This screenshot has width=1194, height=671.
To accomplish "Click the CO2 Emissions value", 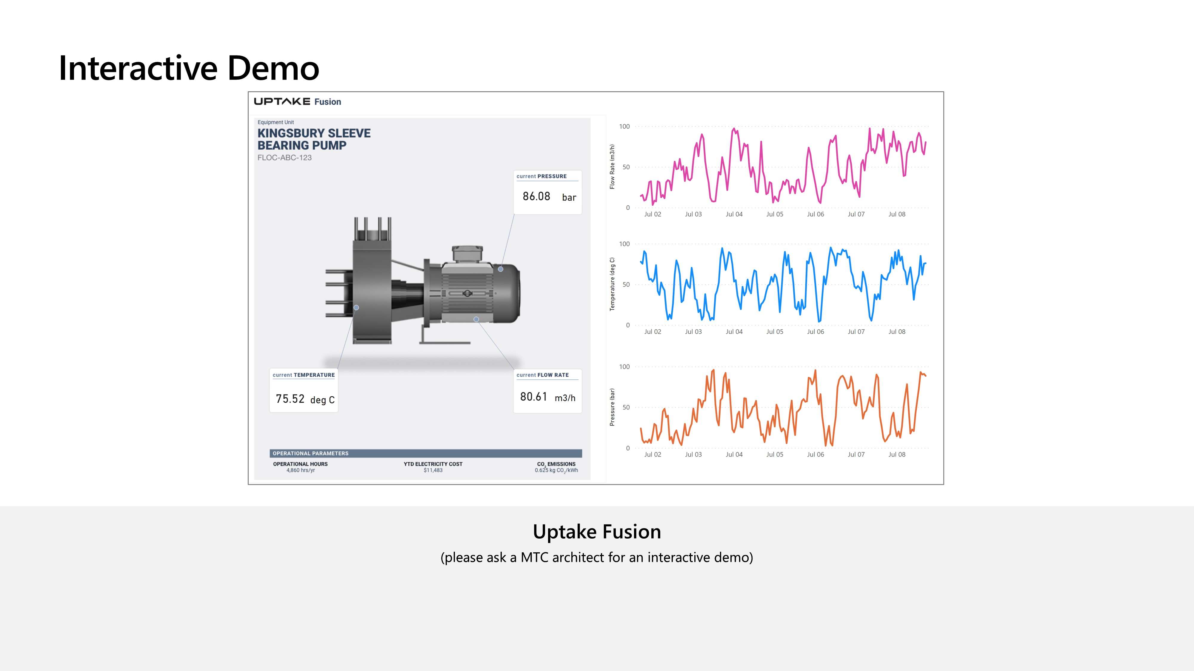I will (x=556, y=471).
